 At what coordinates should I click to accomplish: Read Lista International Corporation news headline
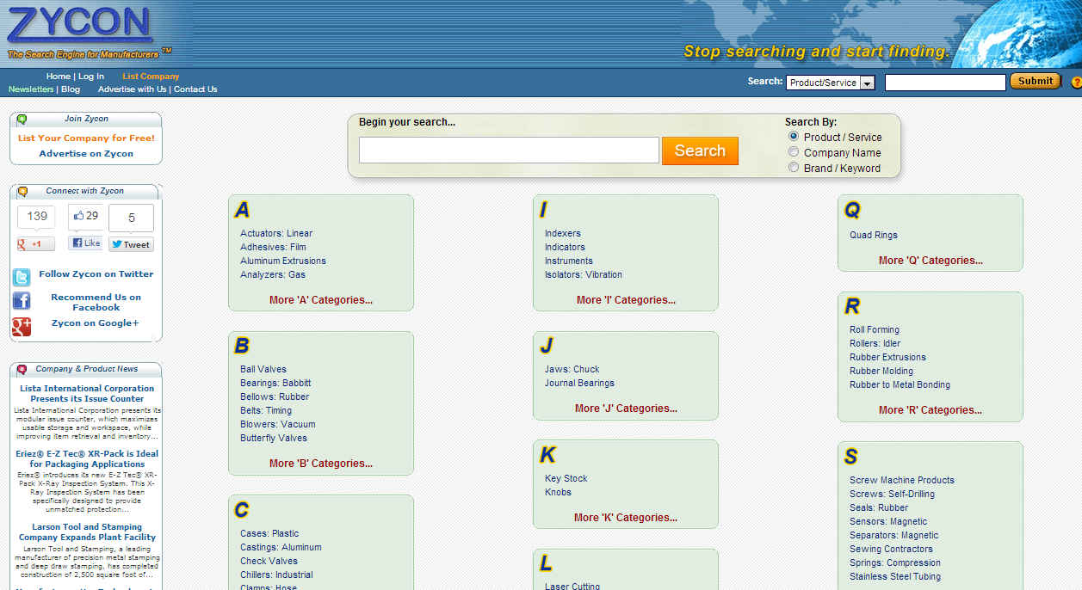(87, 394)
